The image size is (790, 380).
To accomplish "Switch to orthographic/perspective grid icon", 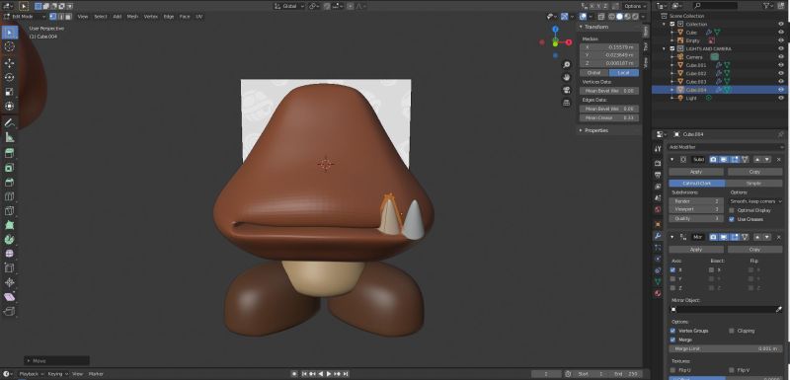I will click(566, 103).
